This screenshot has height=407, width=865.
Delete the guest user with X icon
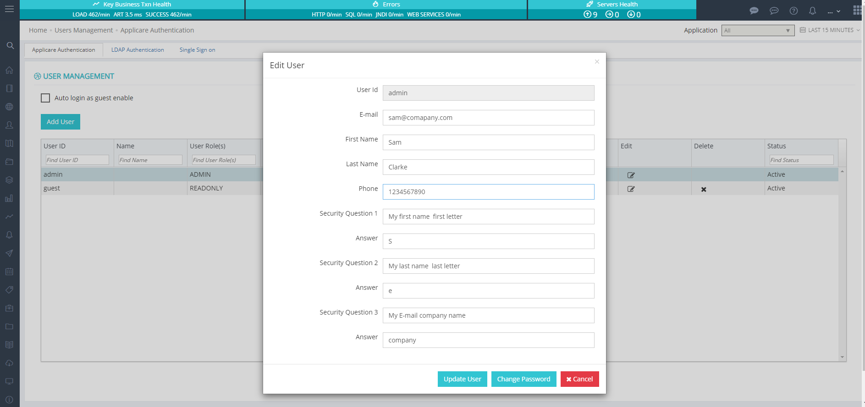(704, 189)
